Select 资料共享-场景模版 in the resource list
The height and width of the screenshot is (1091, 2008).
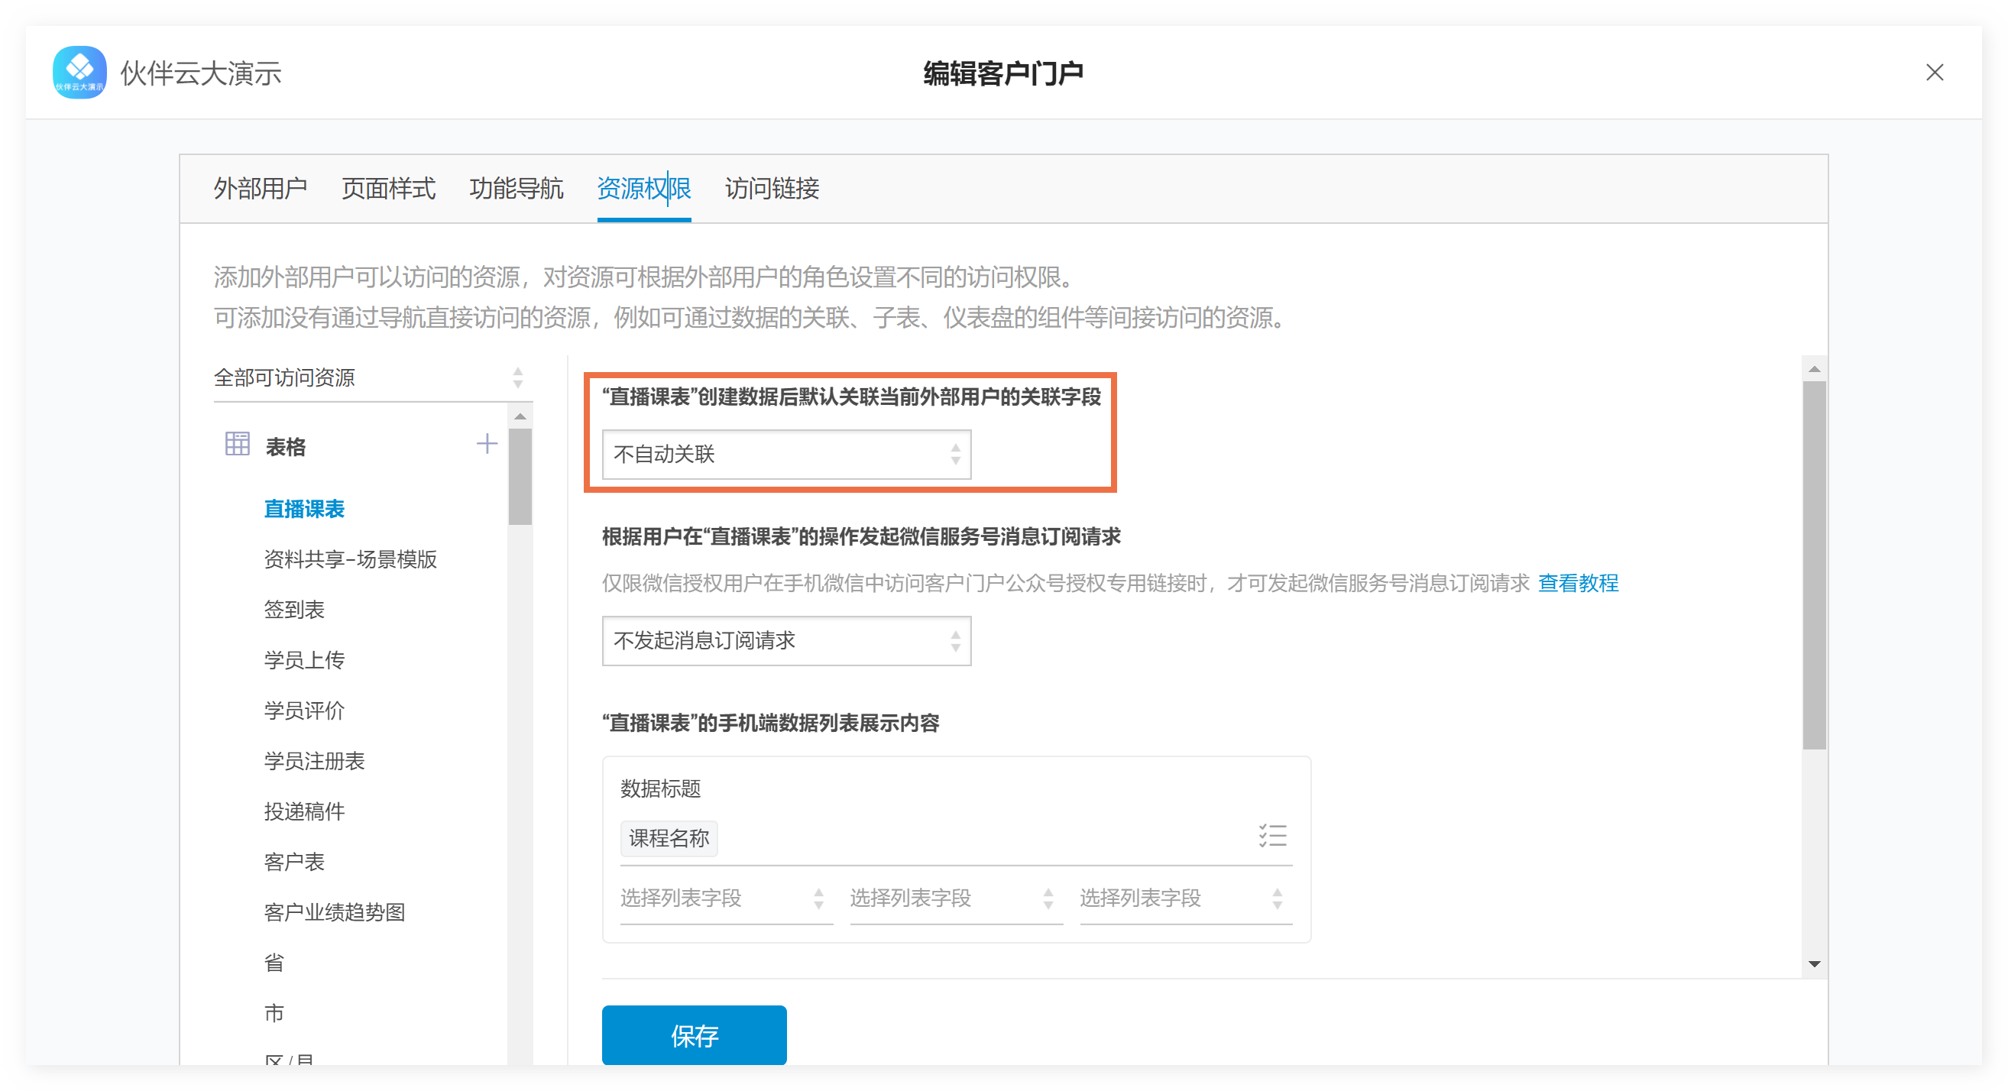(x=350, y=559)
